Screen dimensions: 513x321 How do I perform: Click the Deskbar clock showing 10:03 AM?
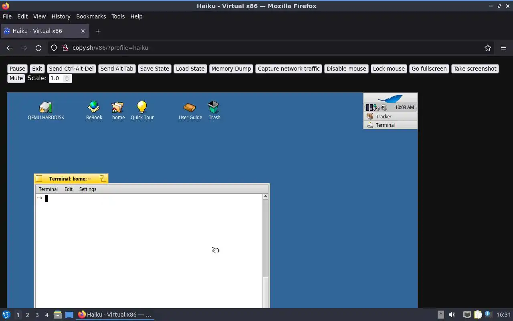[x=404, y=108]
